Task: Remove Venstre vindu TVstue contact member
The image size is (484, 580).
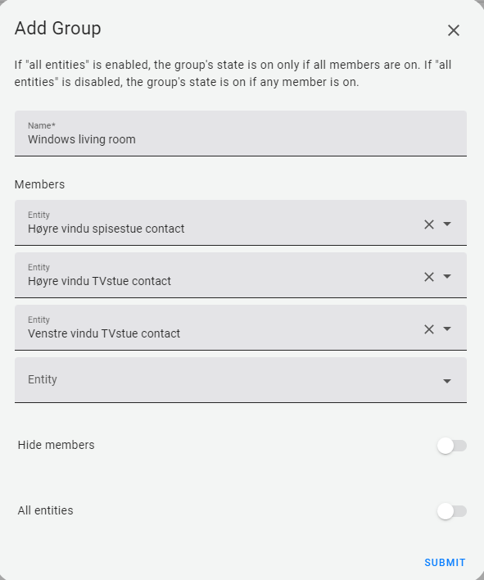Action: pos(429,329)
